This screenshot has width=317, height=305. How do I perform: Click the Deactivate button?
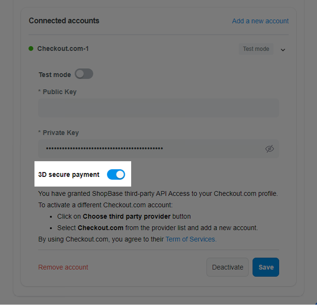(227, 267)
